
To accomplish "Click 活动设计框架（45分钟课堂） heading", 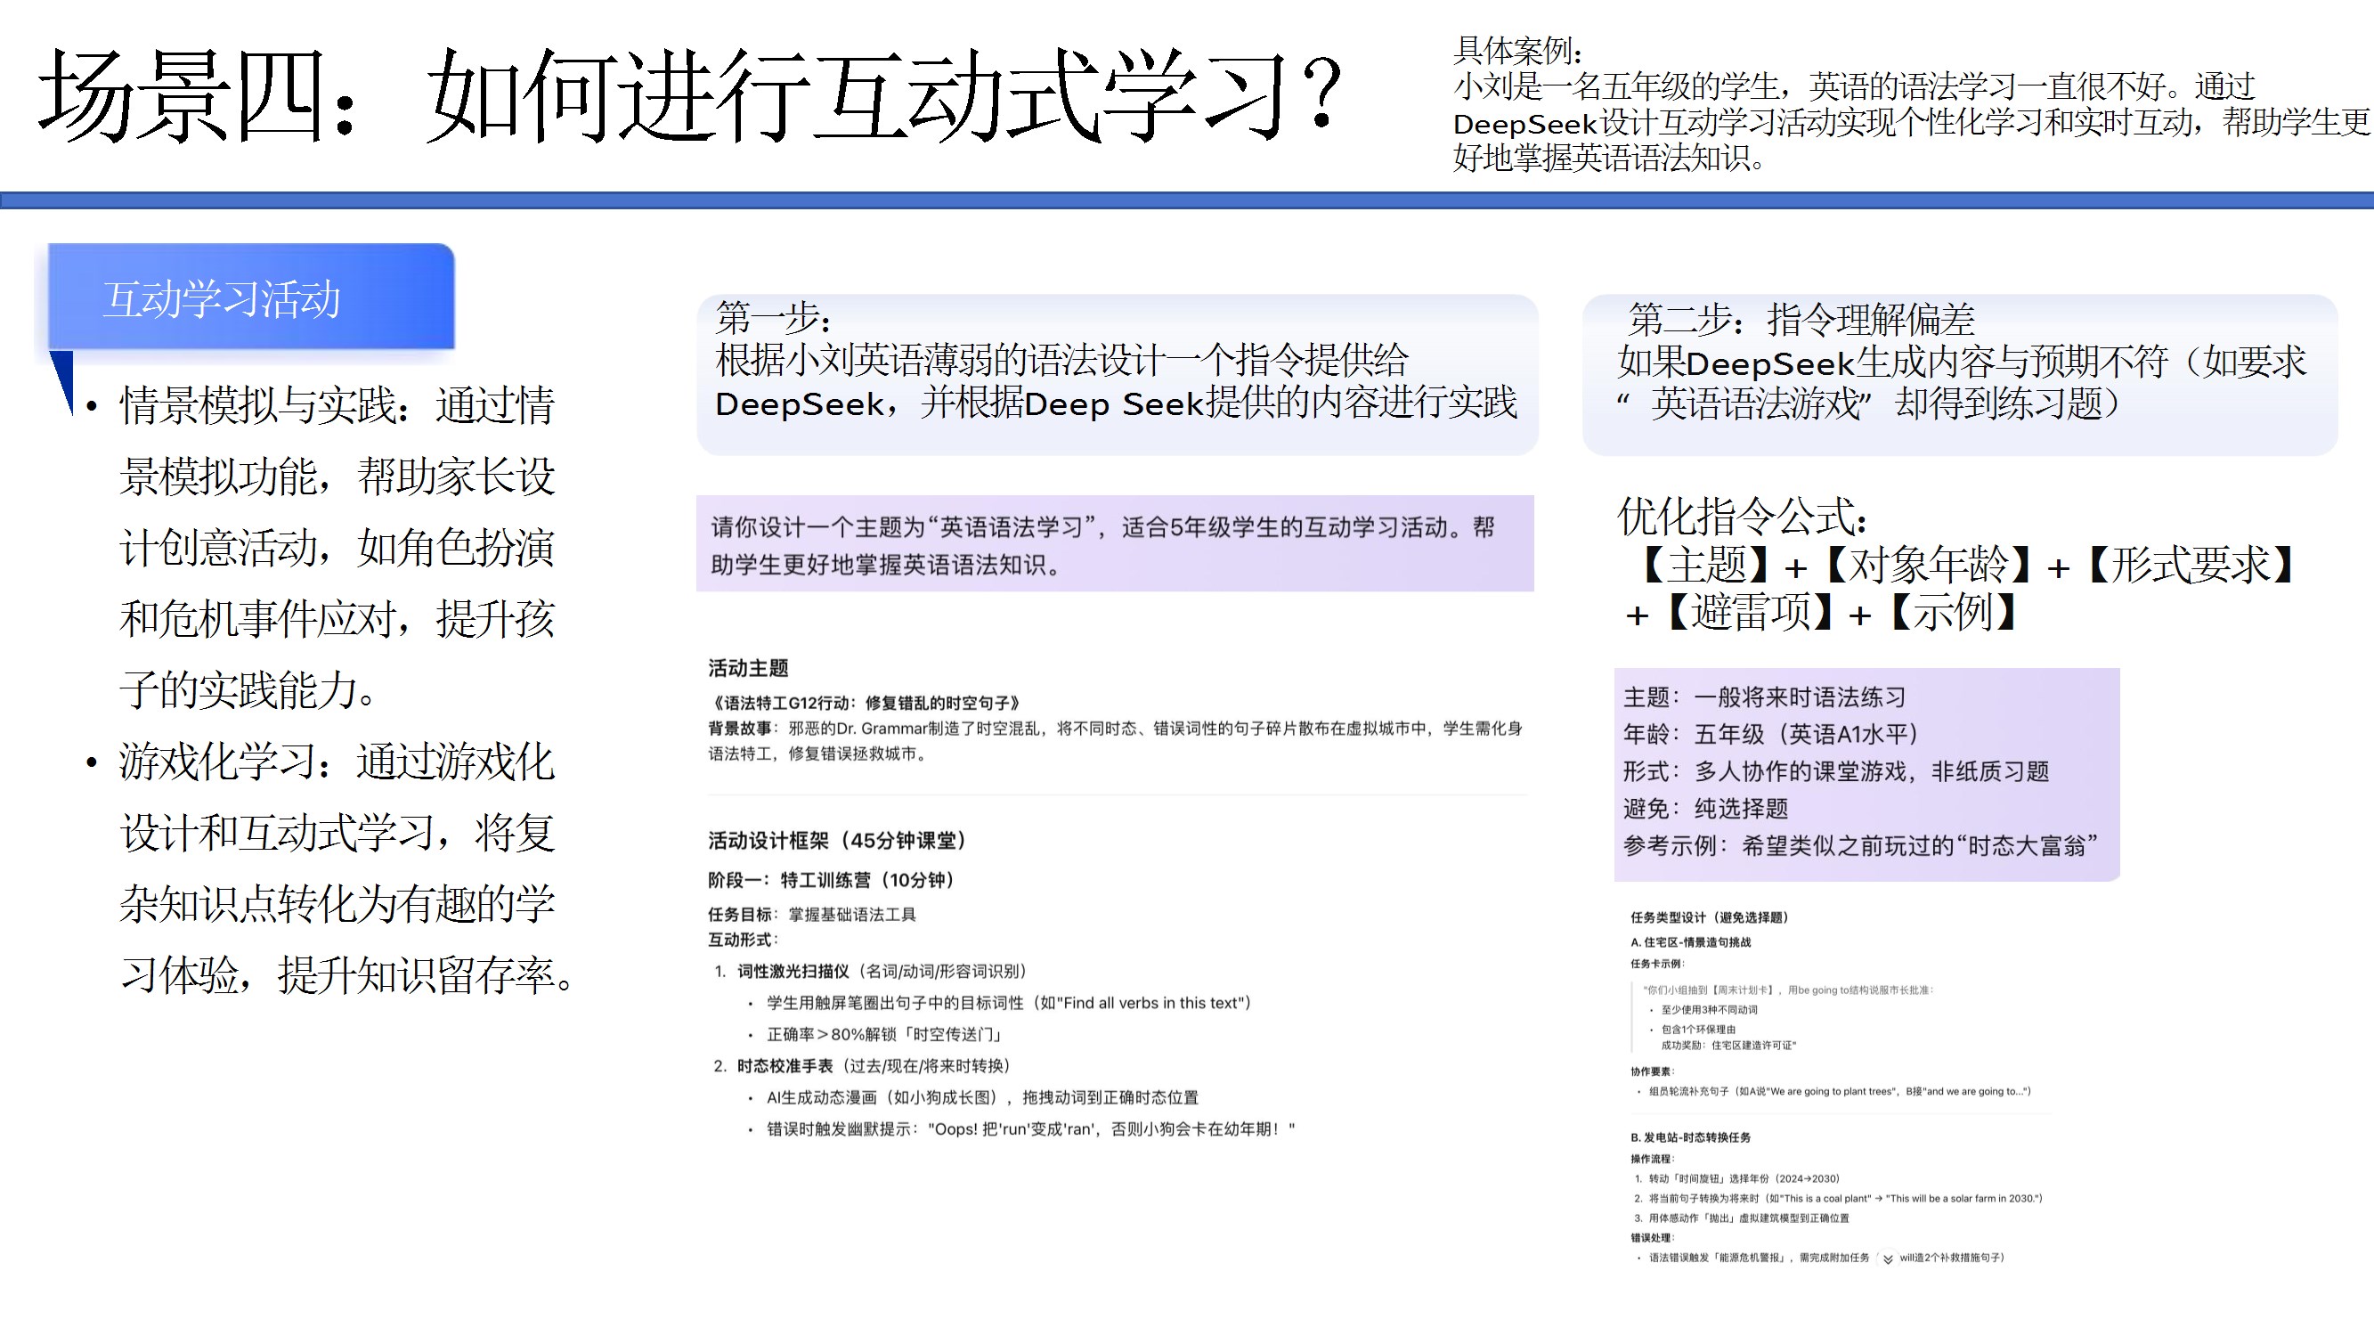I will click(837, 840).
